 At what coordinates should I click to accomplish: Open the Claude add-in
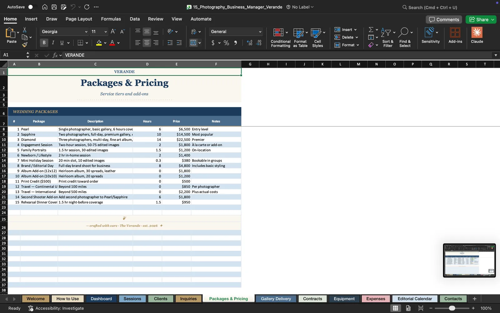coord(477,35)
